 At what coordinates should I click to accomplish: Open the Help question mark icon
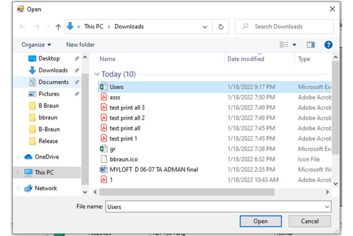pyautogui.click(x=328, y=45)
